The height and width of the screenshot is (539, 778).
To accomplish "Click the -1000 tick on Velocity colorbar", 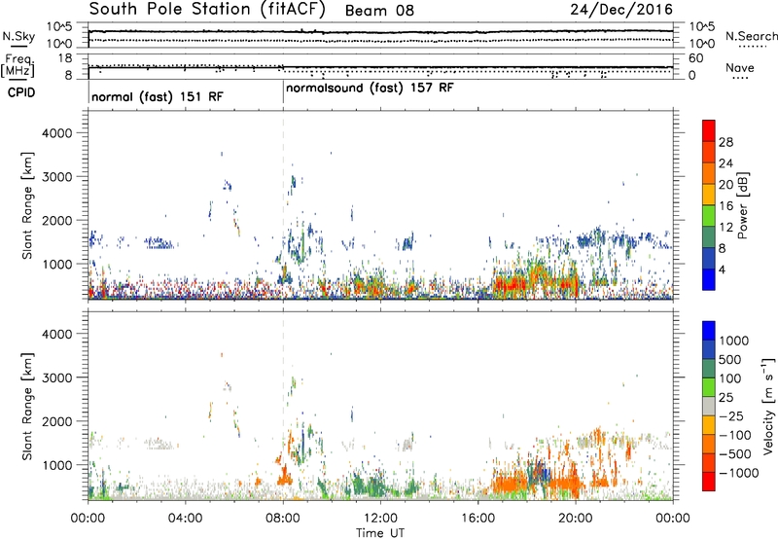I will coord(739,473).
